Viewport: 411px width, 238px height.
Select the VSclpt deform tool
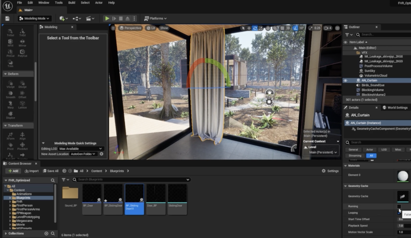point(10,84)
